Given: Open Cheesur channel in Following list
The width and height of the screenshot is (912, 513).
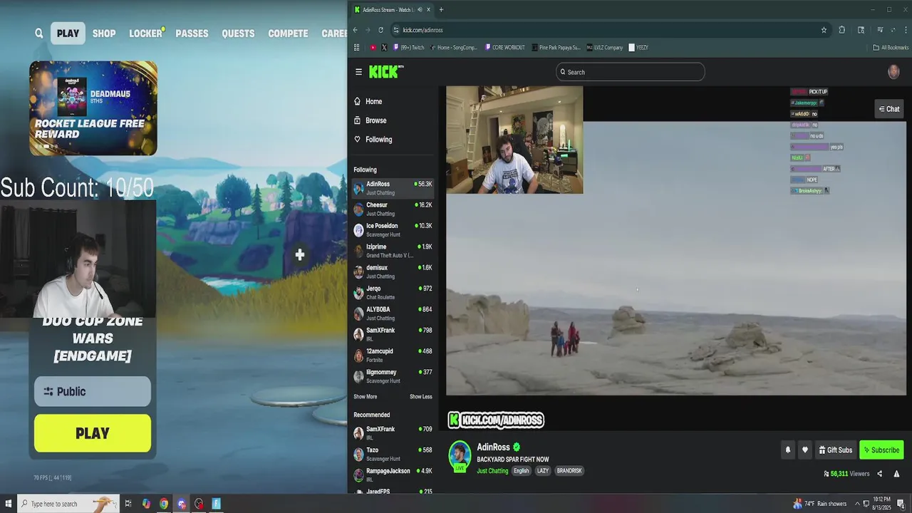Looking at the screenshot, I should [x=393, y=209].
